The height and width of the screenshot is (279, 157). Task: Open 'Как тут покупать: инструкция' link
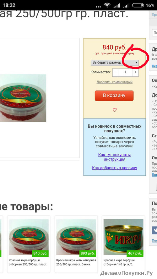pyautogui.click(x=115, y=157)
